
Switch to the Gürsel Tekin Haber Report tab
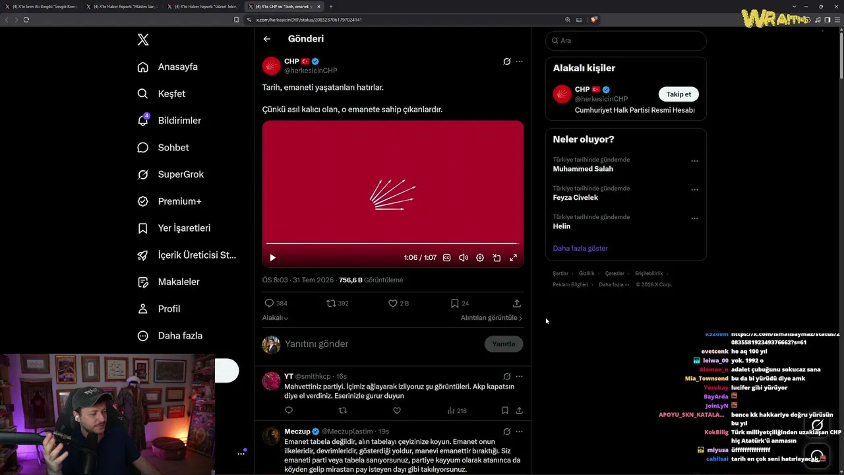[203, 7]
